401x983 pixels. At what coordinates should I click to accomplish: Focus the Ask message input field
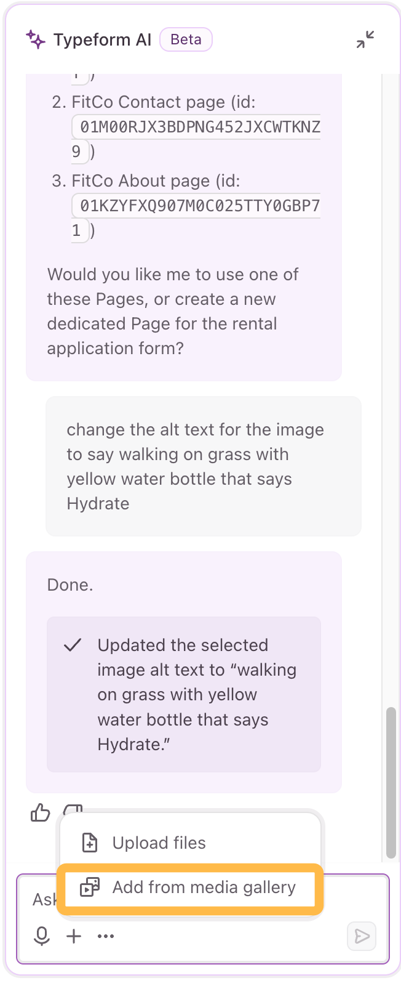click(203, 918)
